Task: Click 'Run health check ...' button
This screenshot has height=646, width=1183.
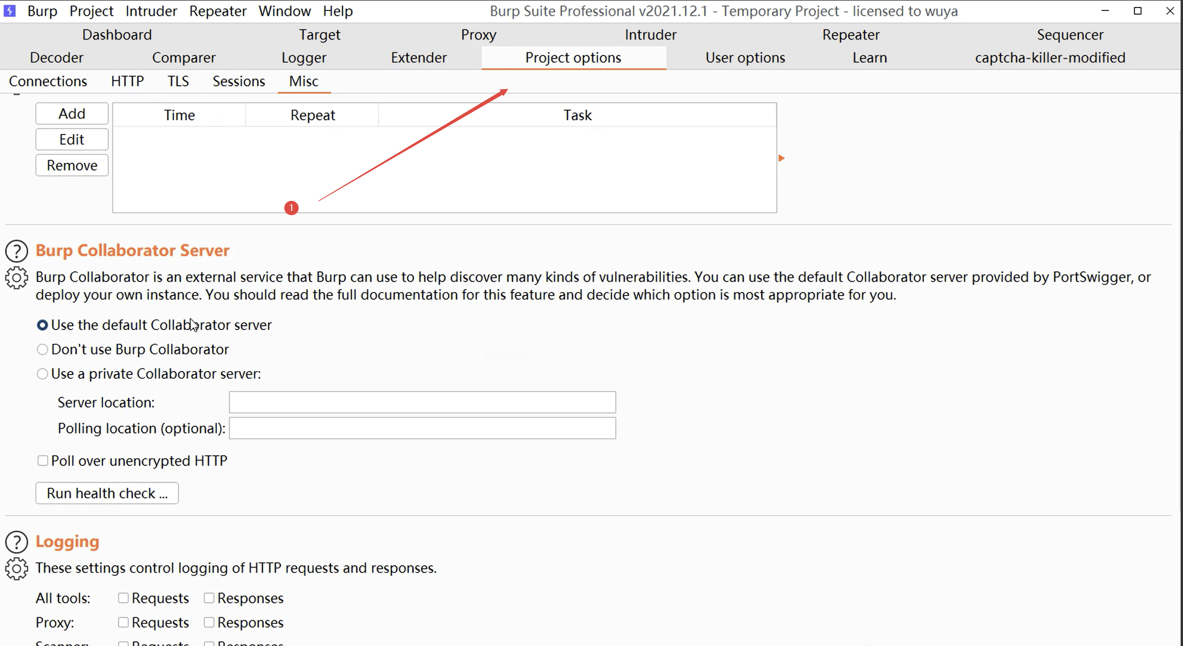Action: 107,493
